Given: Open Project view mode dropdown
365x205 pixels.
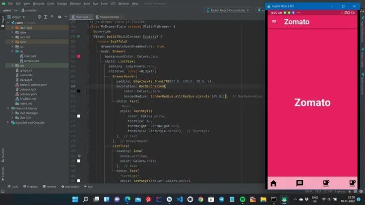Looking at the screenshot, I should click(16, 17).
